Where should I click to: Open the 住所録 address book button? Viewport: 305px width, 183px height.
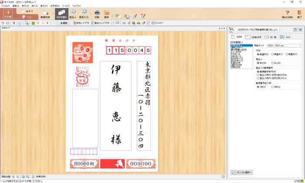(8, 14)
